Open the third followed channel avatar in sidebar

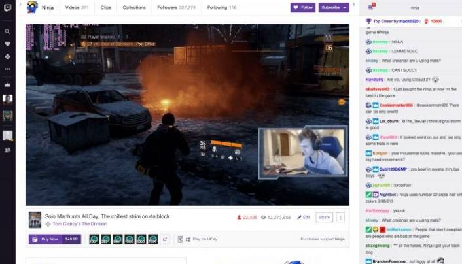(x=8, y=136)
